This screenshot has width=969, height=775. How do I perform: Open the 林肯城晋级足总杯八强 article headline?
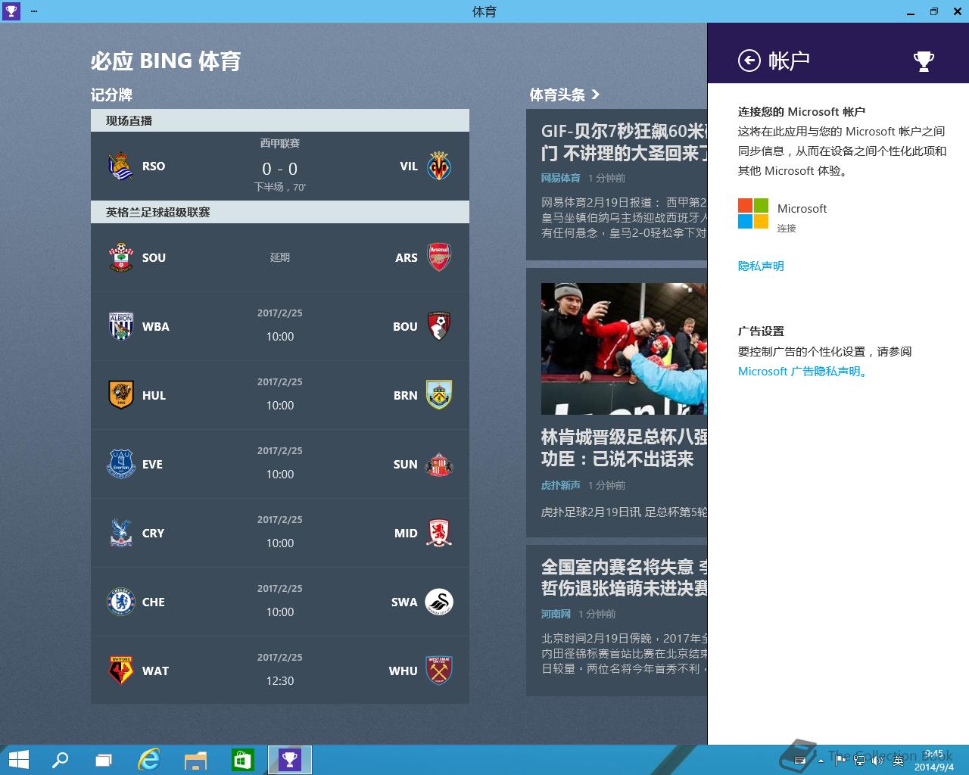coord(624,448)
